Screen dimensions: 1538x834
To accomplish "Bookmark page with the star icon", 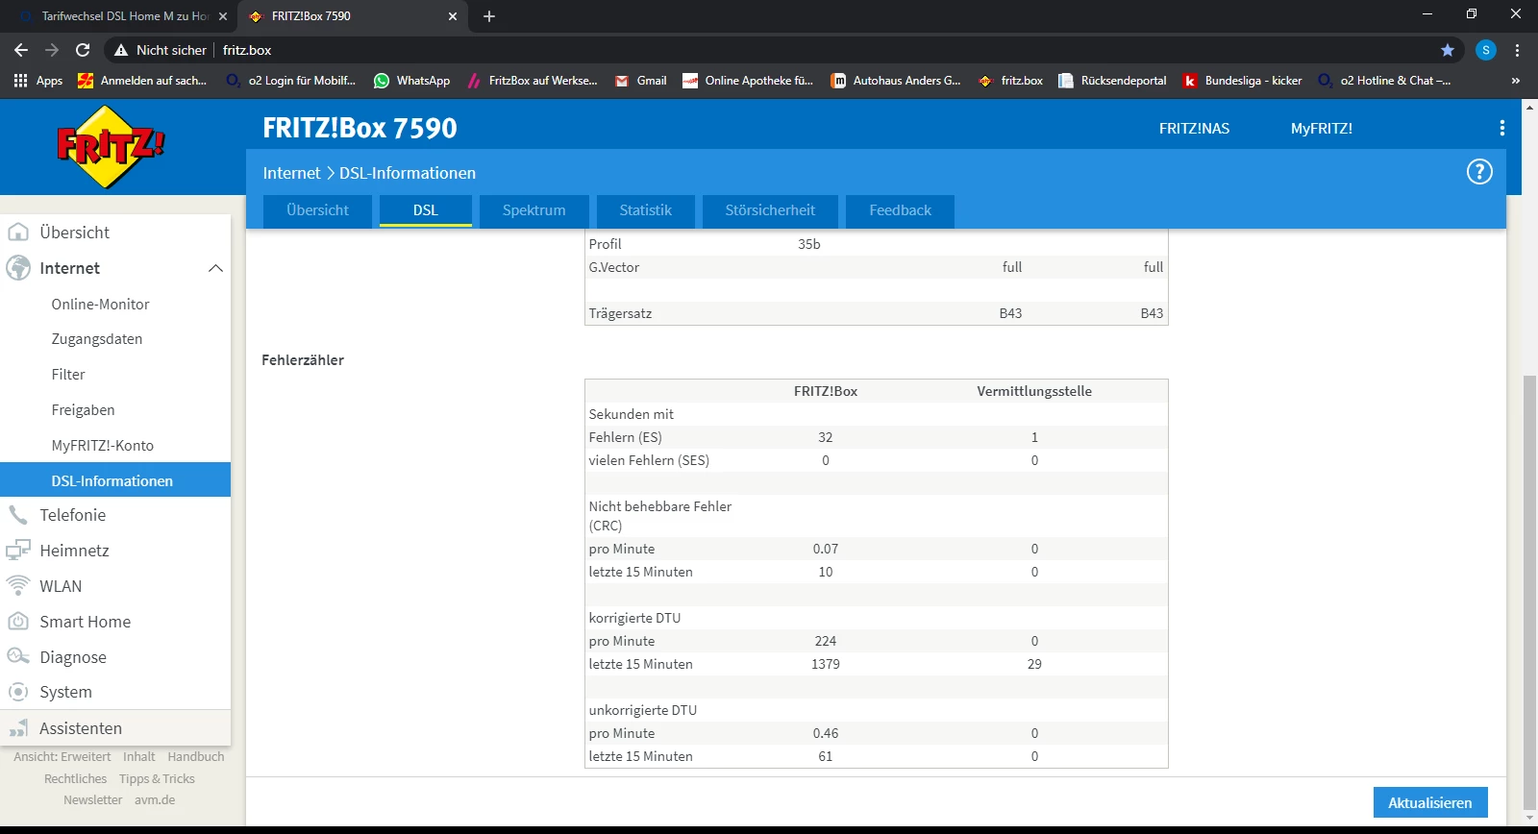I will tap(1448, 50).
